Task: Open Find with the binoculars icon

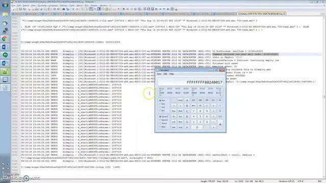Action: pyautogui.click(x=63, y=9)
